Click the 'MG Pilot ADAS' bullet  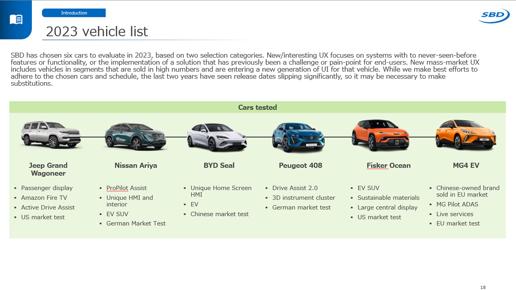[x=457, y=204]
